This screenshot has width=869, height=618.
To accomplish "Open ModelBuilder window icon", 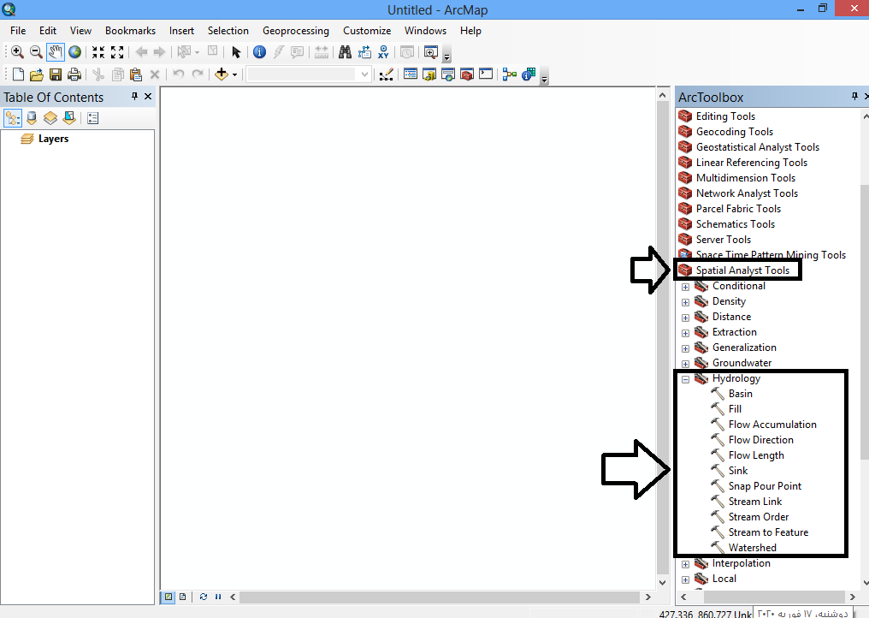I will [x=509, y=74].
